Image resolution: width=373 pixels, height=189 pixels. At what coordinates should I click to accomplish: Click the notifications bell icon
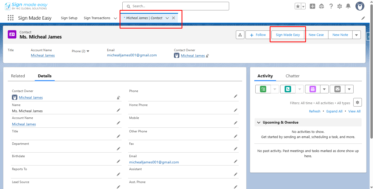(348, 6)
